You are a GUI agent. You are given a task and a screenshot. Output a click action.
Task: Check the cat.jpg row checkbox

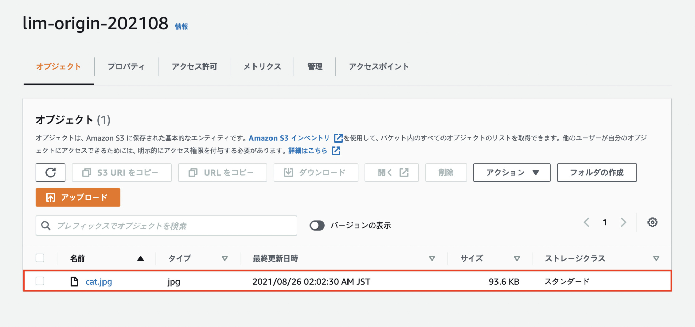[x=40, y=281]
